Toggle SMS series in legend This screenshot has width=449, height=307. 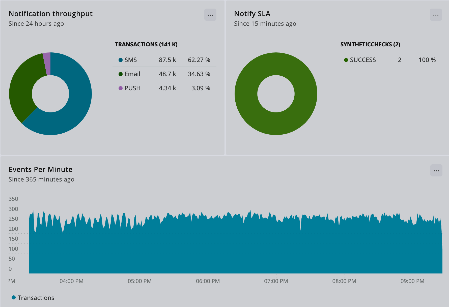tap(130, 60)
